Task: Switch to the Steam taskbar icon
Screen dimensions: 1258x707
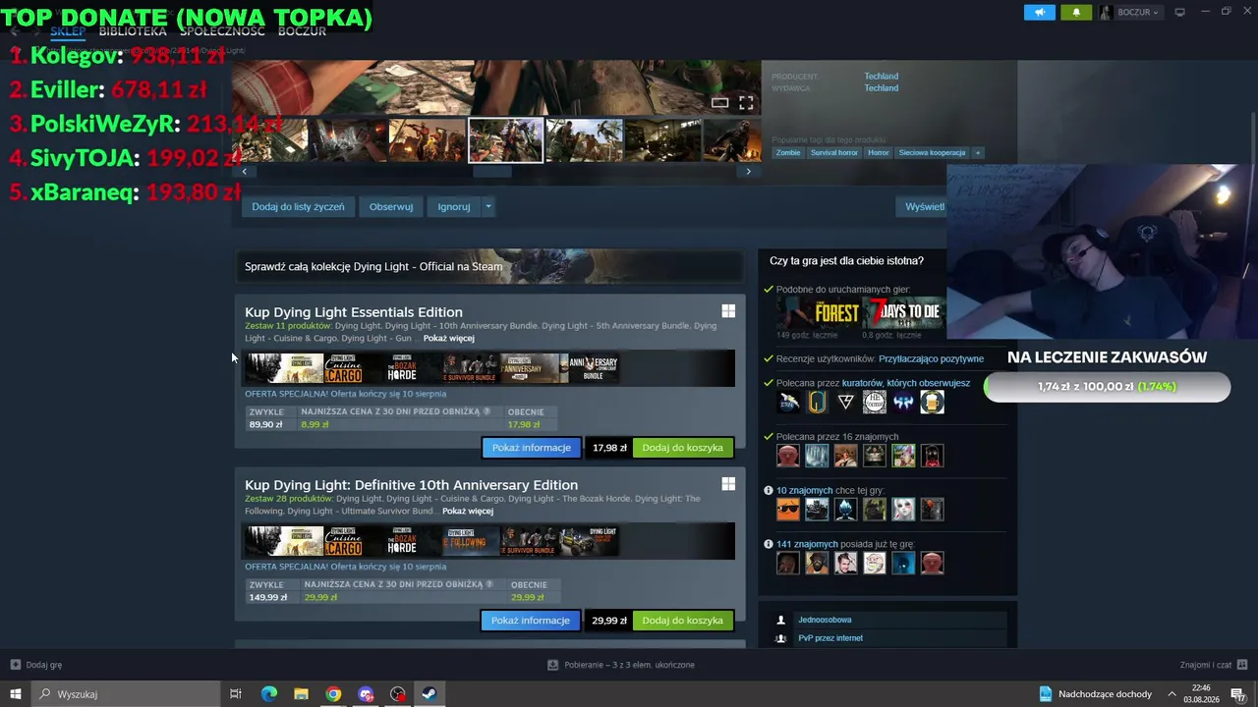Action: 429,694
